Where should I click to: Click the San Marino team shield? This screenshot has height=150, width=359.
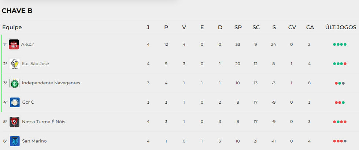[x=15, y=141]
